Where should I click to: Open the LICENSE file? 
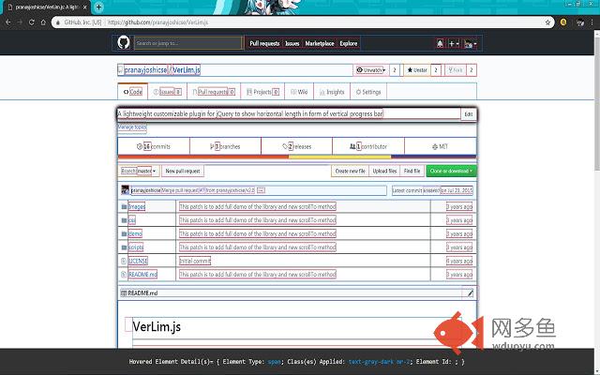pos(138,261)
